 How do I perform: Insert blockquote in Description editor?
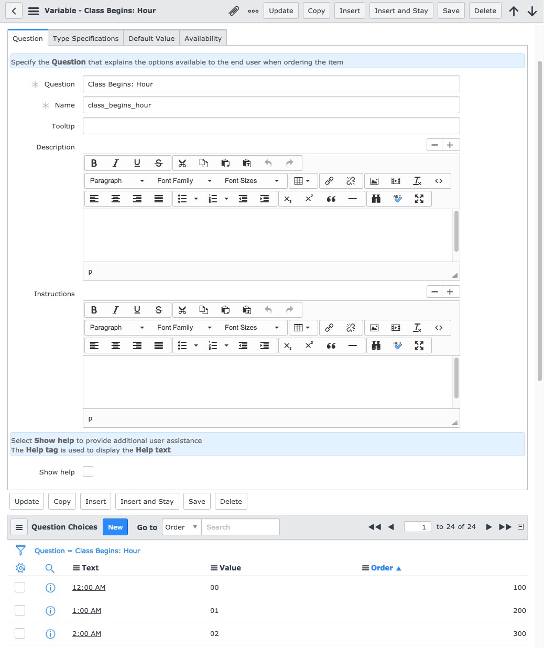coord(331,199)
